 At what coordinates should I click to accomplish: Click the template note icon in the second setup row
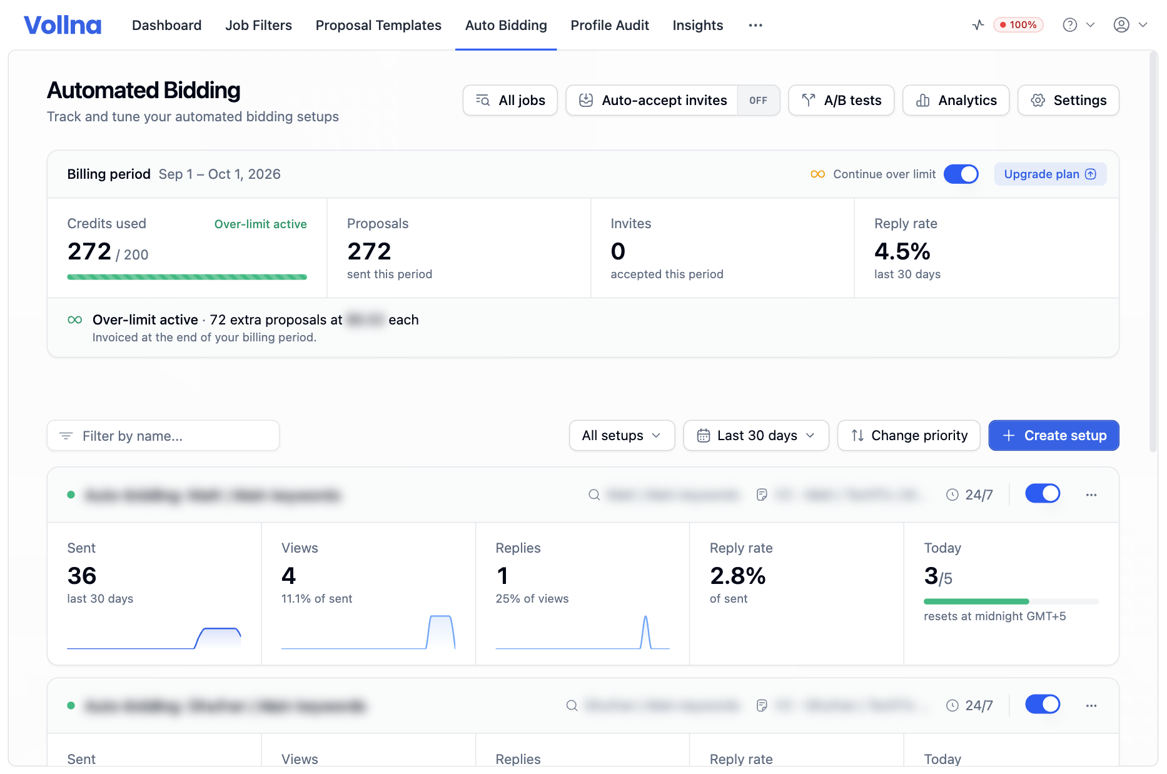coord(762,706)
